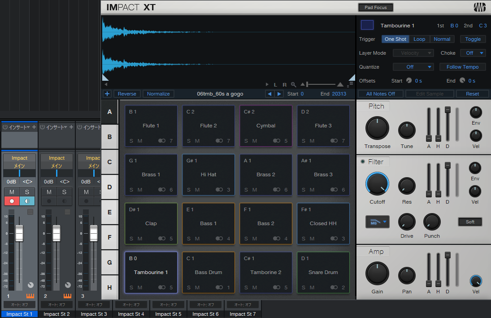Image resolution: width=491 pixels, height=318 pixels.
Task: Open the Quantize dropdown
Action: point(413,67)
